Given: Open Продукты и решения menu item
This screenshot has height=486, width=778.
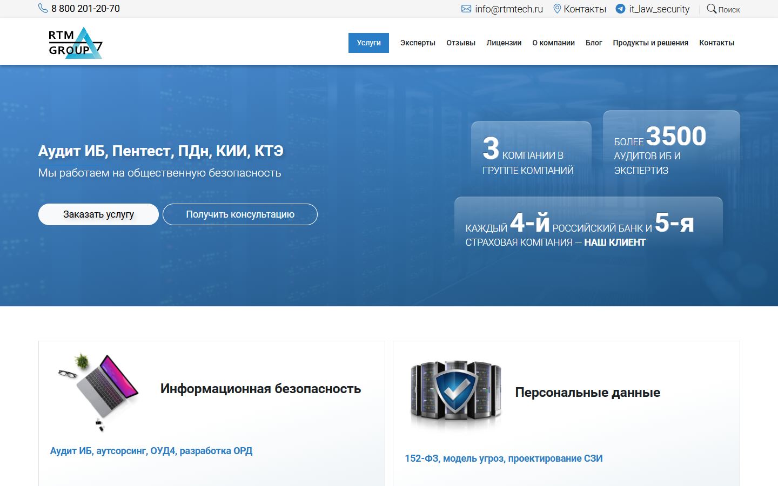Looking at the screenshot, I should pyautogui.click(x=650, y=43).
